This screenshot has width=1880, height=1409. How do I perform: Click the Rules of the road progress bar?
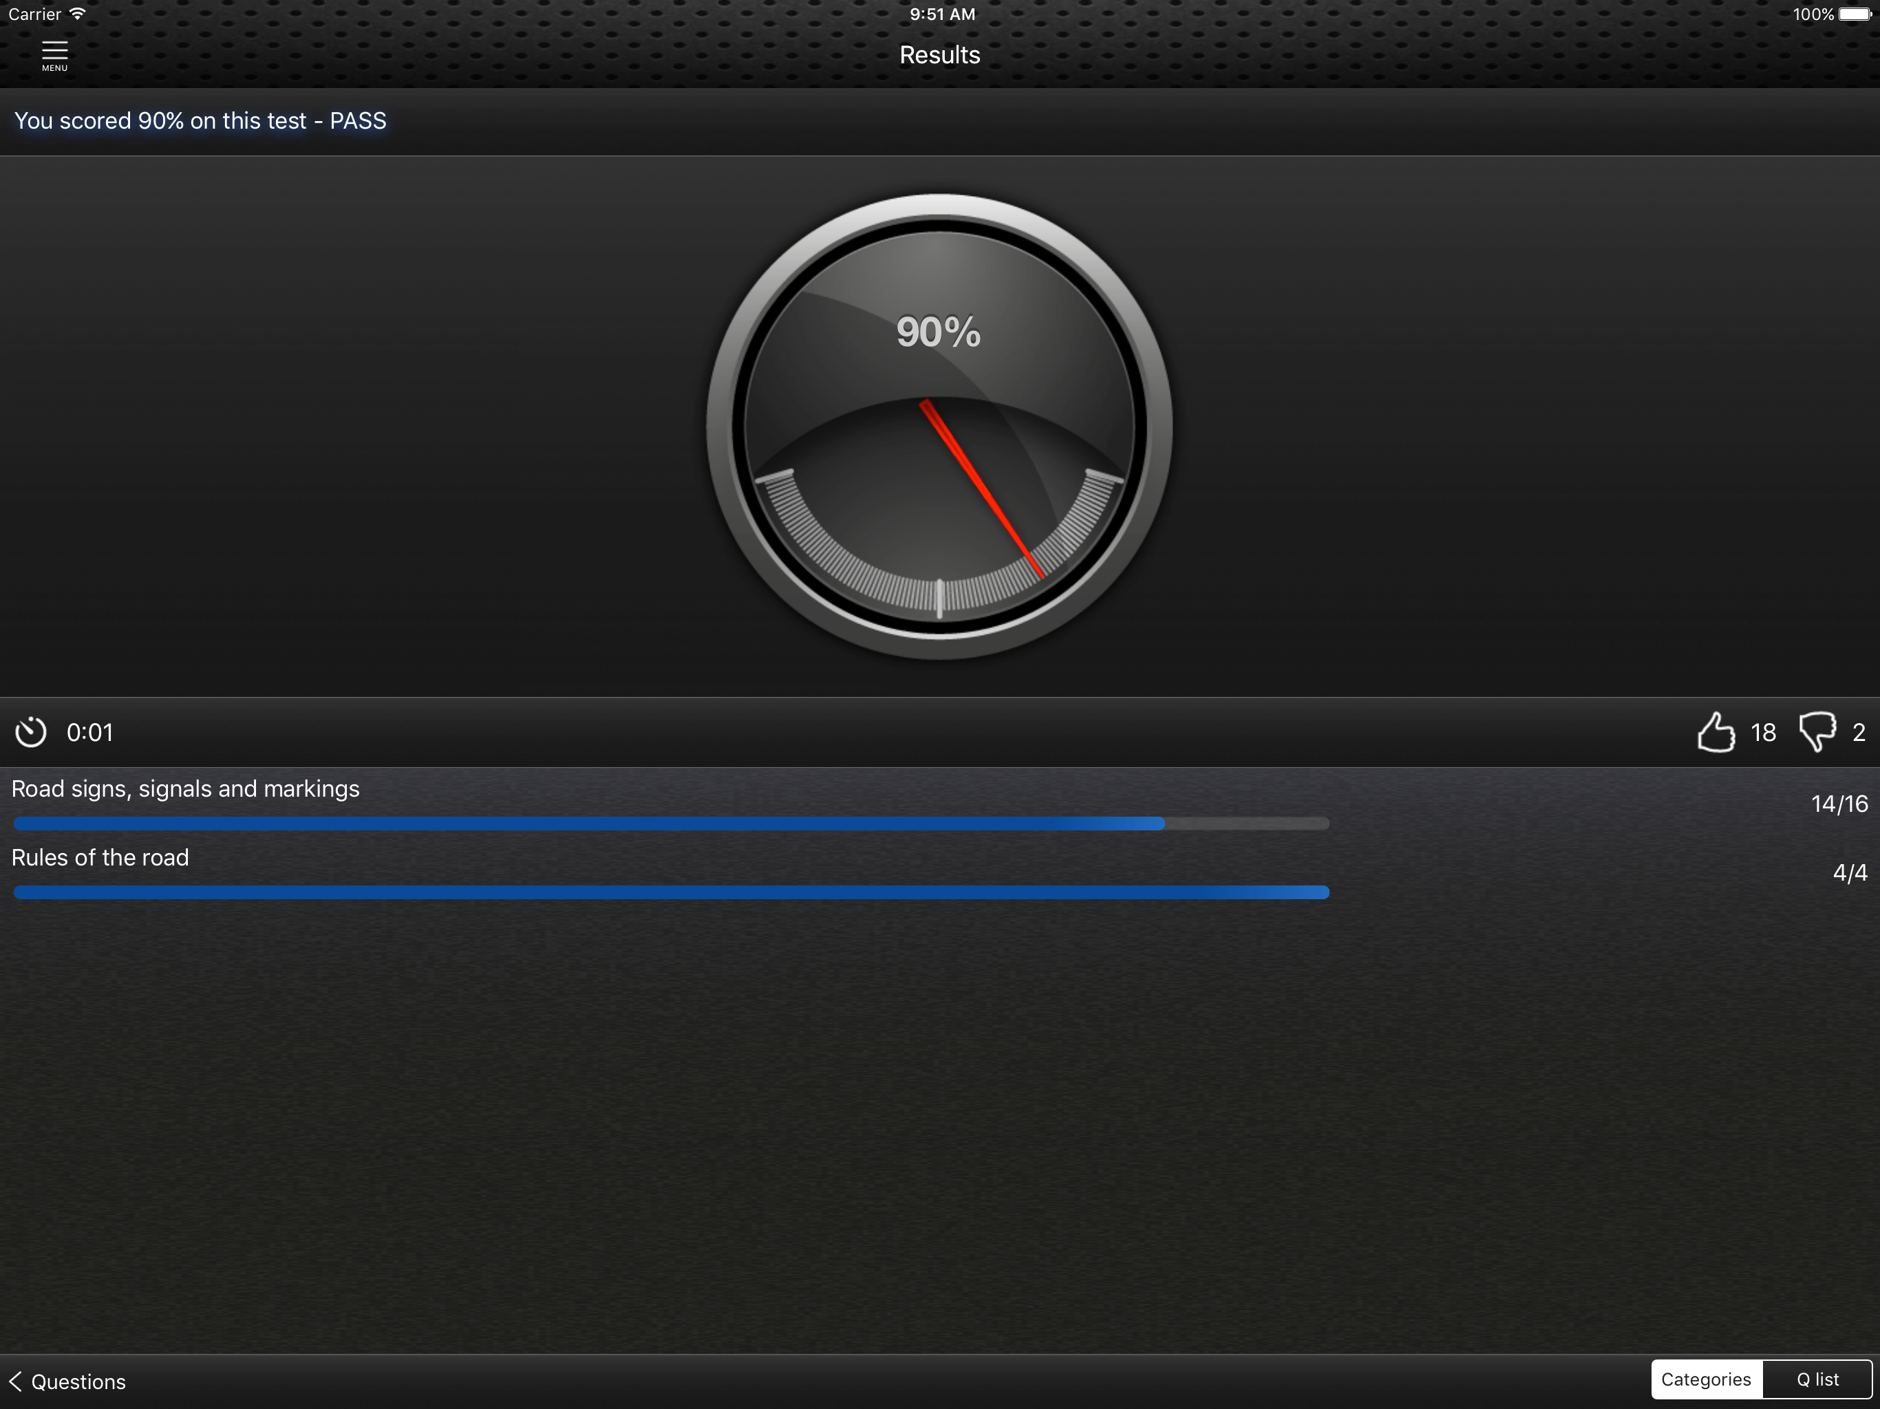[672, 892]
